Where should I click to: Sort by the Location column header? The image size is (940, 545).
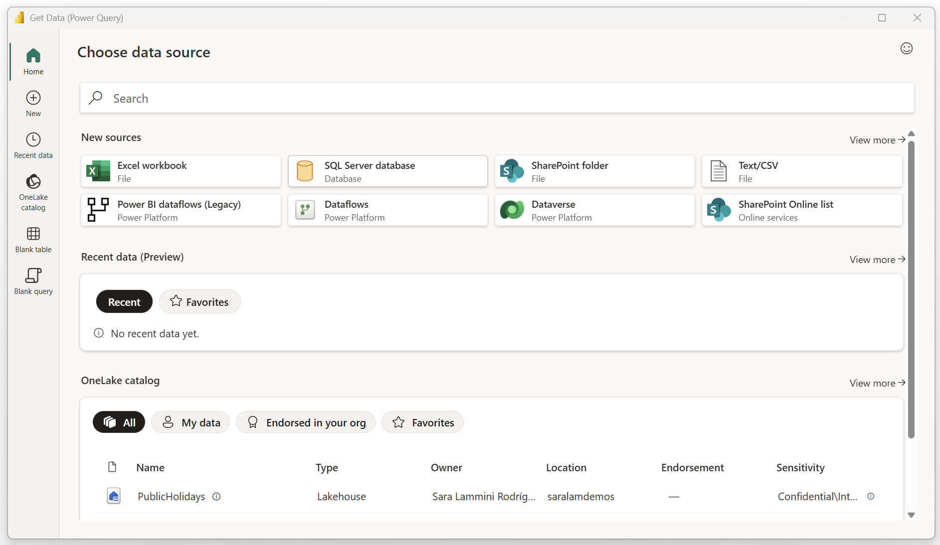point(566,467)
